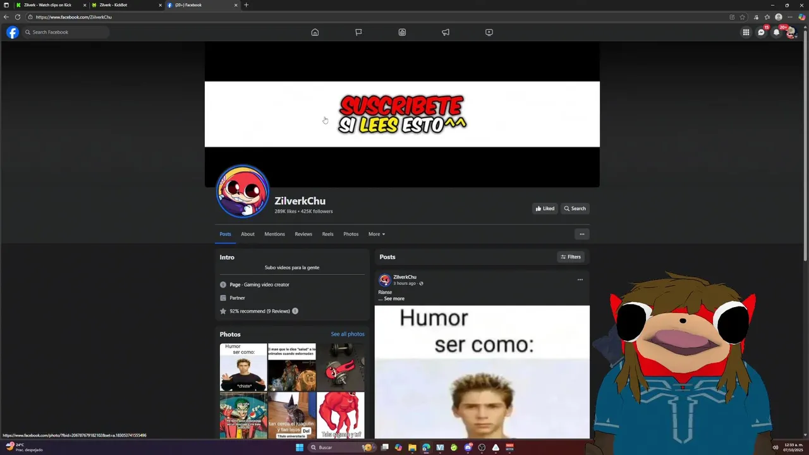Open OBS Studio from the taskbar

pos(482,447)
